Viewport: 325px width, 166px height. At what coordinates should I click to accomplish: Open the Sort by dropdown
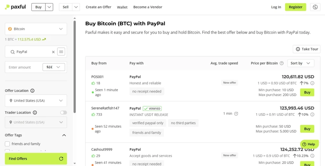300,63
